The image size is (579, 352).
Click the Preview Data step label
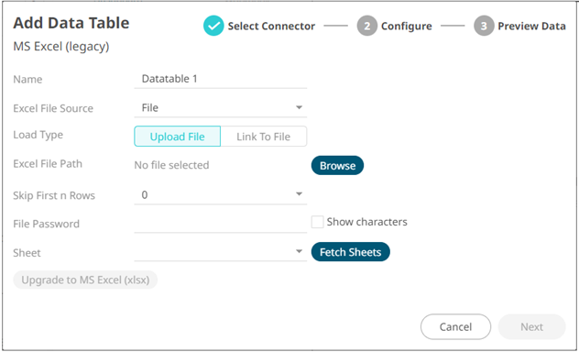point(531,27)
